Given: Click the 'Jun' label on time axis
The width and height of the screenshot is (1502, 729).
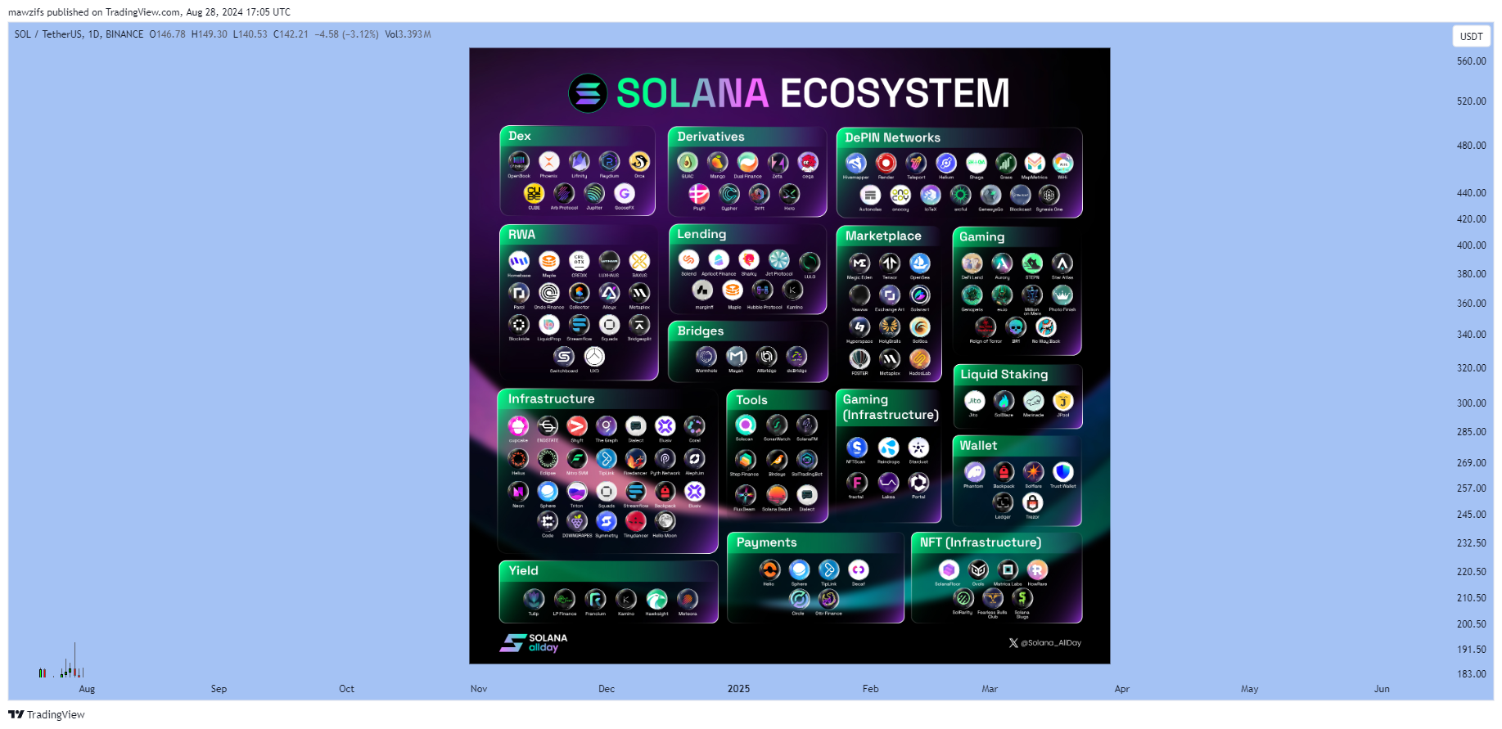Looking at the screenshot, I should [1382, 689].
